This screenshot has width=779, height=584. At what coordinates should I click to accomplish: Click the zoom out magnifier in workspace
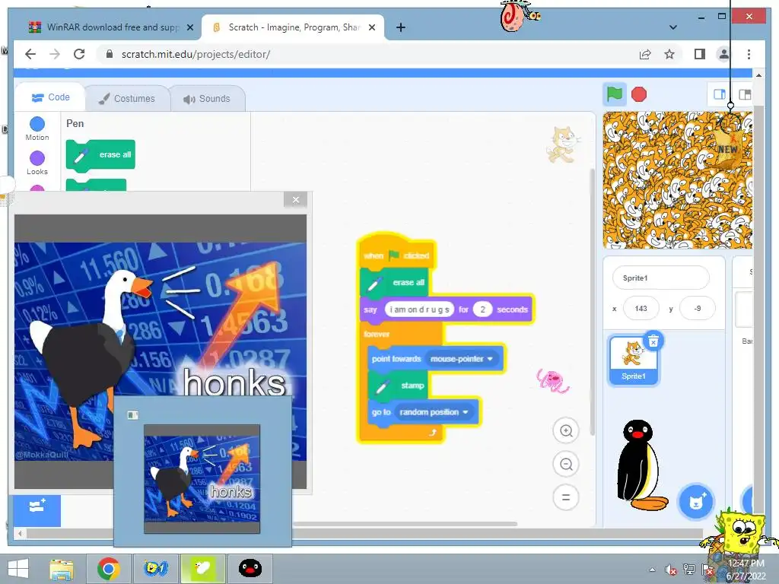coord(566,465)
